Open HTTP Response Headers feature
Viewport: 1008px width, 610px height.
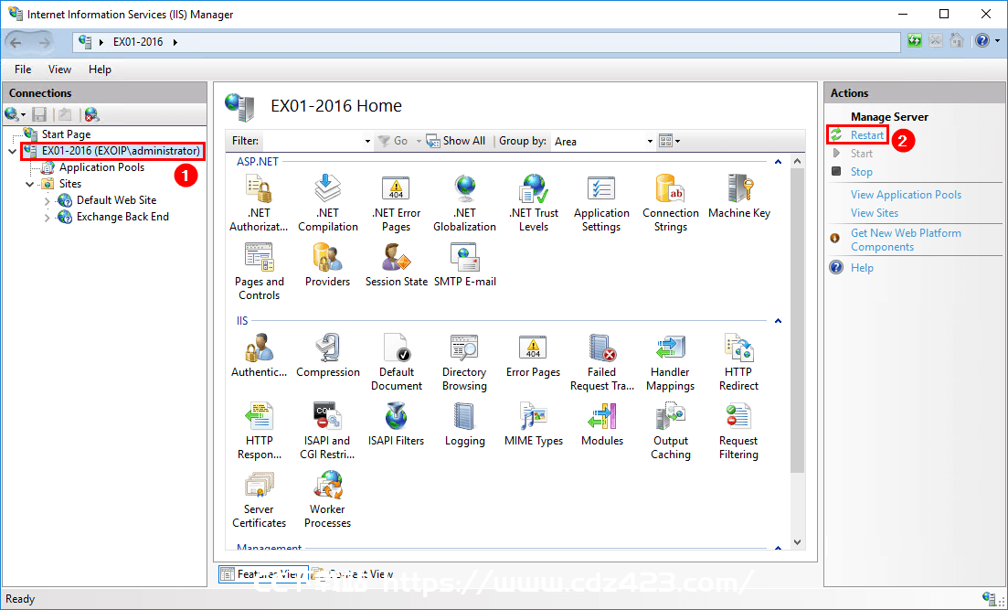pos(259,431)
